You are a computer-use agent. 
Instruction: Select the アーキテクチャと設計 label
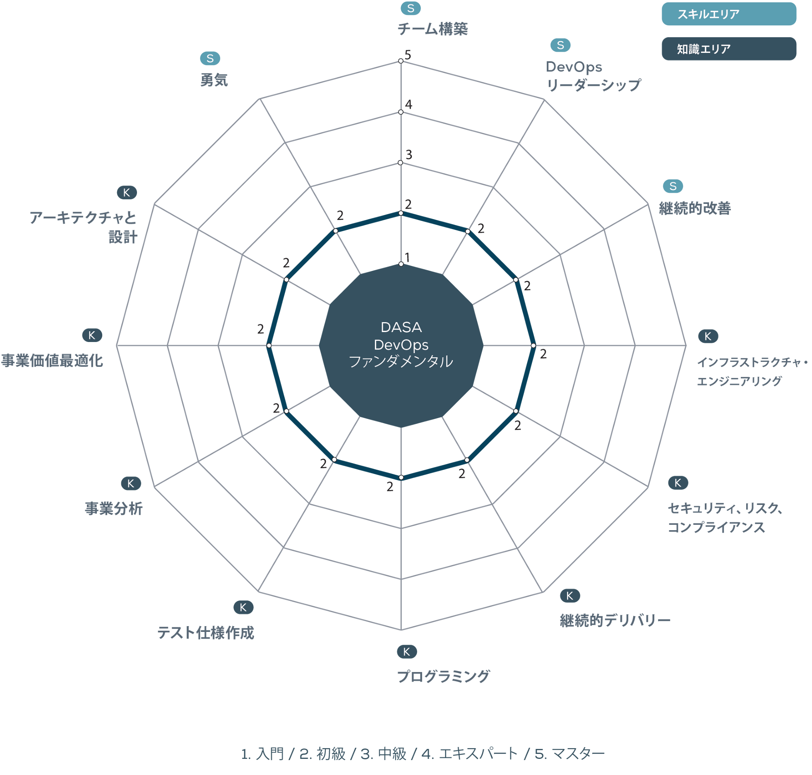[83, 227]
